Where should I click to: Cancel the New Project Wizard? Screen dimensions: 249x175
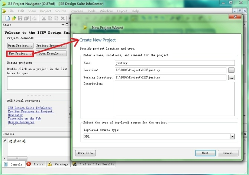click(x=228, y=153)
